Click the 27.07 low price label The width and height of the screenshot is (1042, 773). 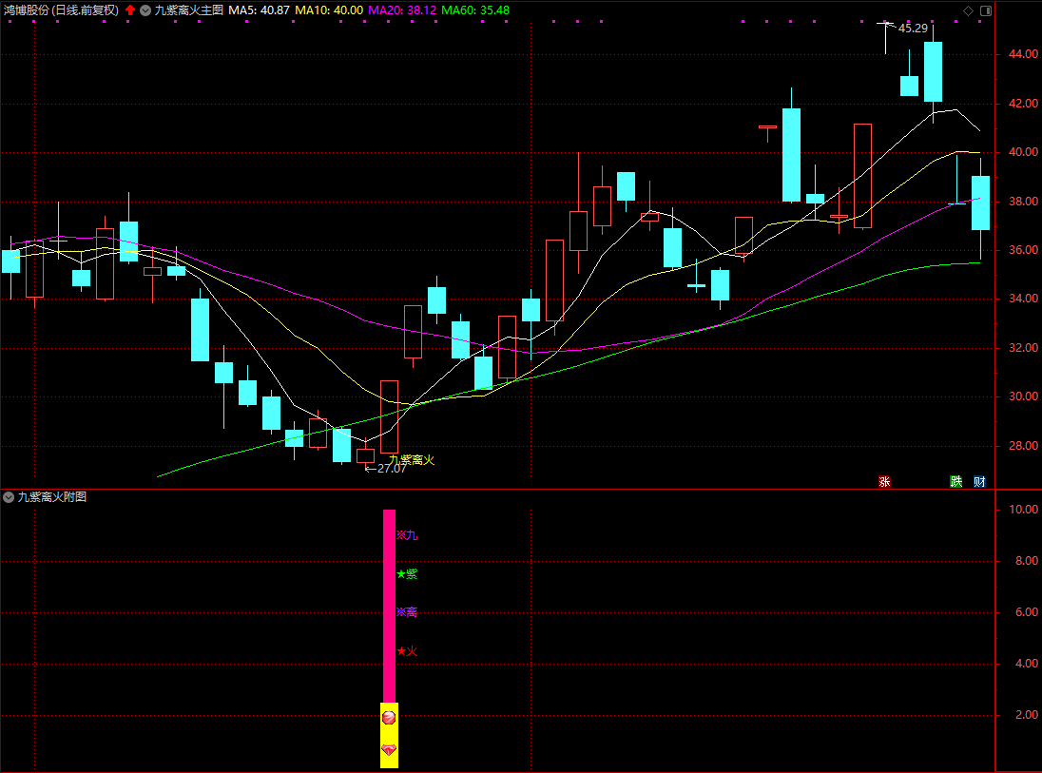[392, 469]
